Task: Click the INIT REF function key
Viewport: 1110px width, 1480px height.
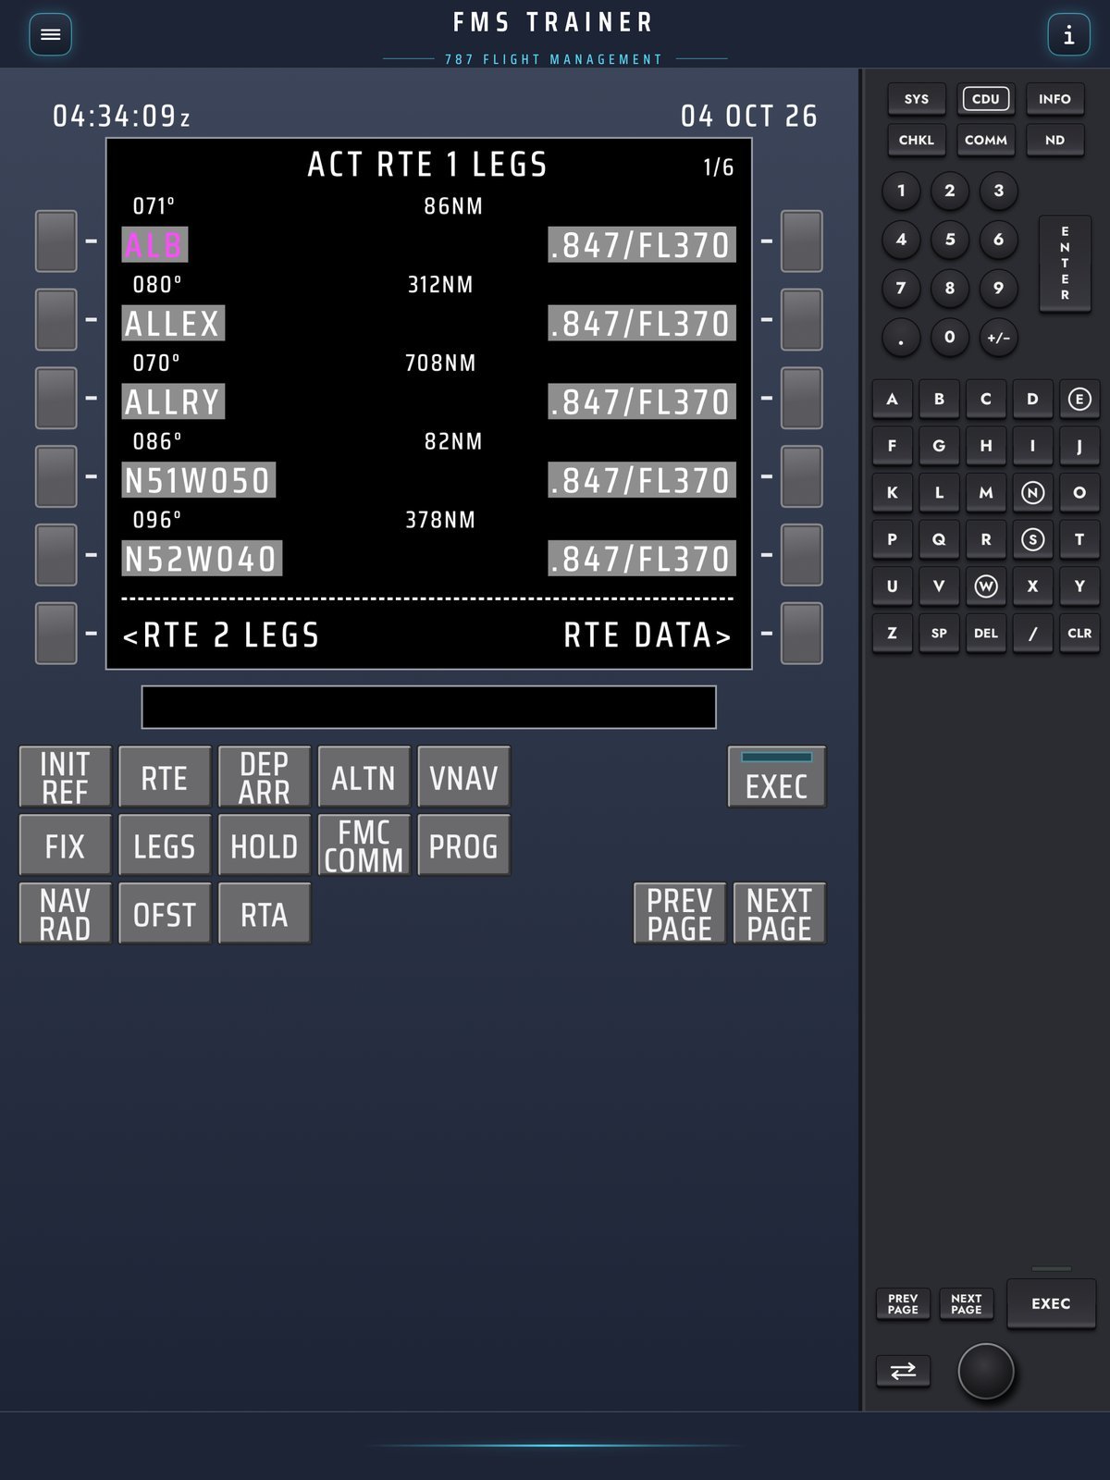Action: click(65, 777)
